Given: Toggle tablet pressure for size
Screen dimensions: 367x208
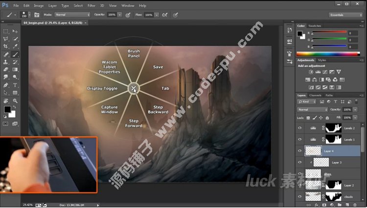Looking at the screenshot, I should tap(175, 15).
